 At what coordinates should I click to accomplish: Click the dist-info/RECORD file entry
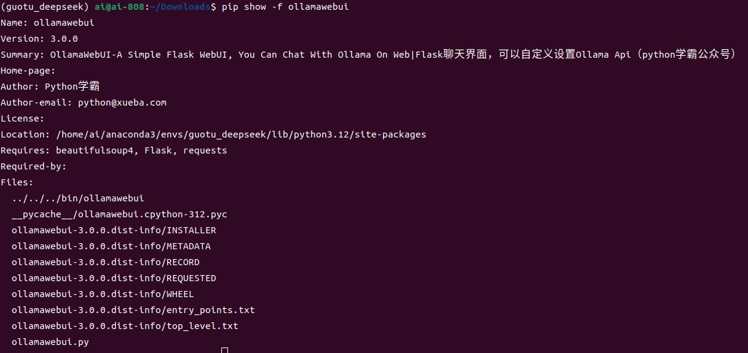tap(106, 262)
